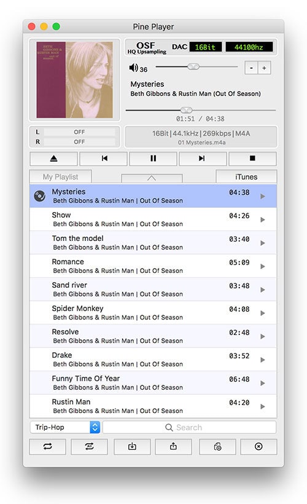Image resolution: width=307 pixels, height=504 pixels.
Task: Click the arrow next to Romance
Action: click(x=263, y=267)
